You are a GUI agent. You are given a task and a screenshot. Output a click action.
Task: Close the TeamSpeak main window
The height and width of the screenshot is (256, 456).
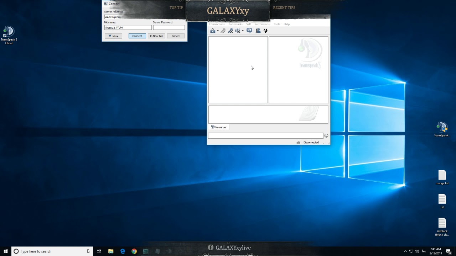[325, 17]
